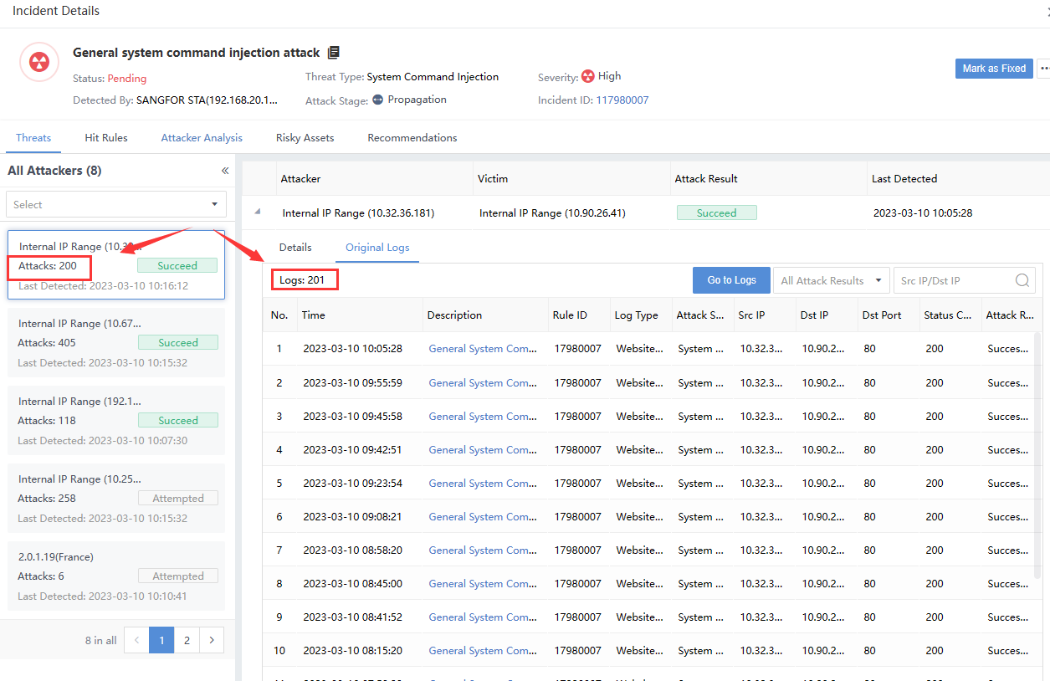Go to next page of attackers
Screen dimensions: 1050x681
(212, 640)
